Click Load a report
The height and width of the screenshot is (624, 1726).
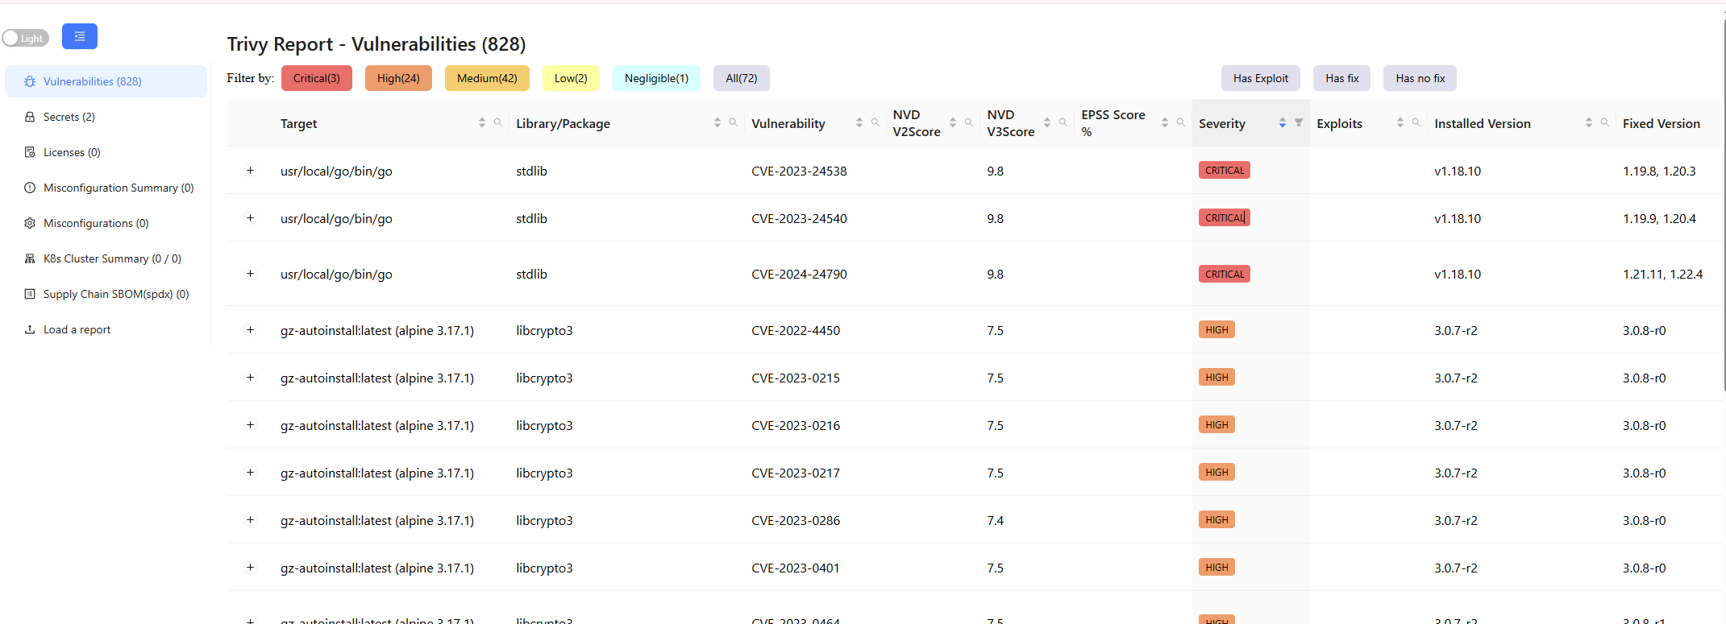pyautogui.click(x=77, y=329)
